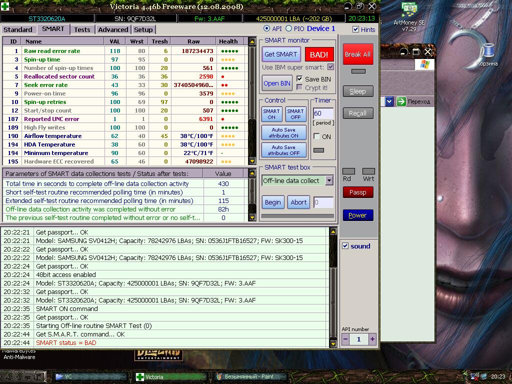
Task: Click Auto Save attributes OFF button
Action: click(284, 150)
